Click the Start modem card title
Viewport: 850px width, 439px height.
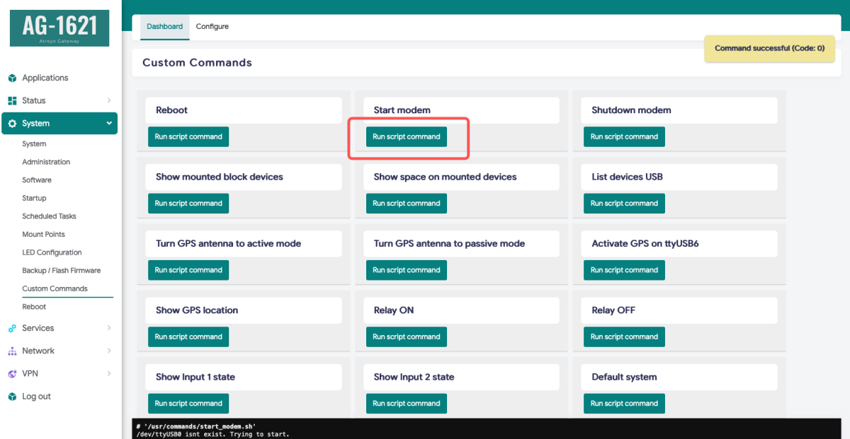[402, 110]
